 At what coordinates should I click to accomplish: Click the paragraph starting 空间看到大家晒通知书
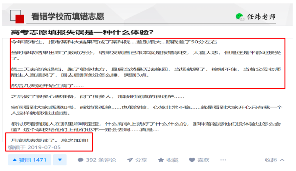point(146,110)
